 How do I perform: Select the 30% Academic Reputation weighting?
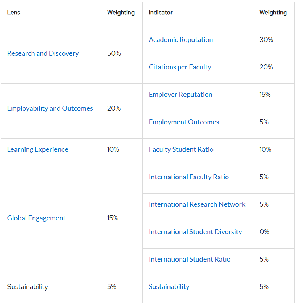coord(266,40)
